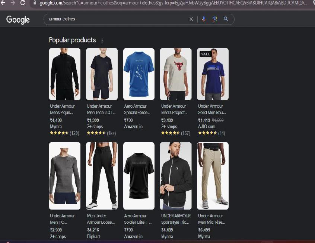Viewport: 315px width, 243px height.
Task: Click the magnifying glass search button
Action: click(226, 19)
